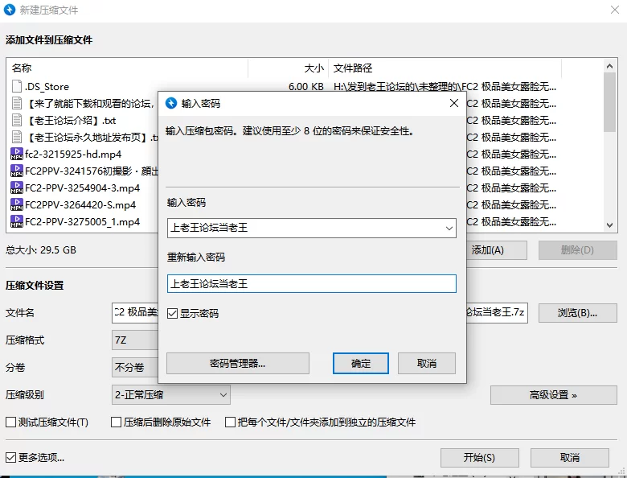Click the MP4 icon of FC2PPV-3241576 file
Viewport: 627px width, 478px height.
coord(17,171)
